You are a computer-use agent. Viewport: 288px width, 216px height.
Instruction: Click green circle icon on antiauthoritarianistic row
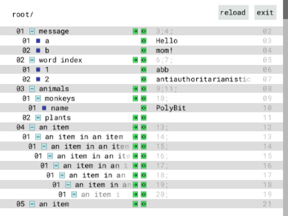tap(143, 79)
